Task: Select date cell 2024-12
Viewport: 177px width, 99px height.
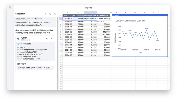Action: (68, 47)
